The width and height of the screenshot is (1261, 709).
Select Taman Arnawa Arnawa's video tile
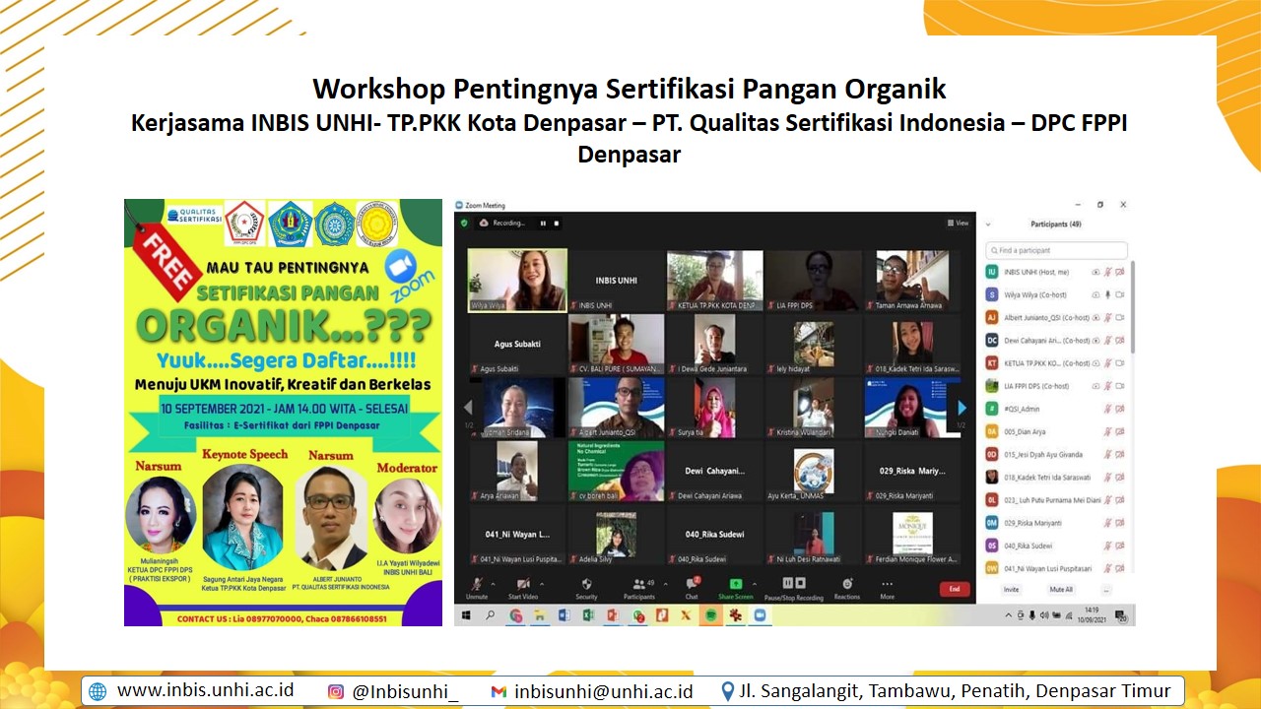(x=913, y=280)
